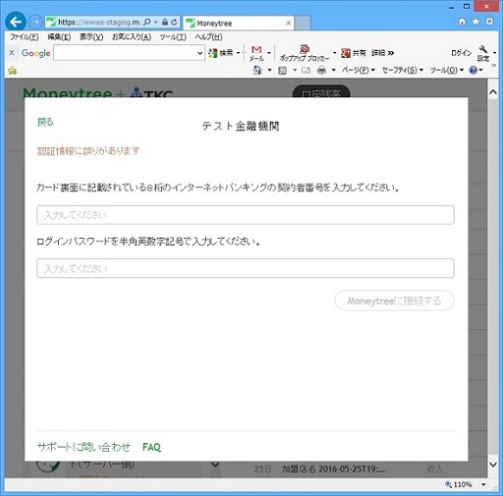The height and width of the screenshot is (496, 503).
Task: Click the browser Back arrow button
Action: pyautogui.click(x=16, y=22)
